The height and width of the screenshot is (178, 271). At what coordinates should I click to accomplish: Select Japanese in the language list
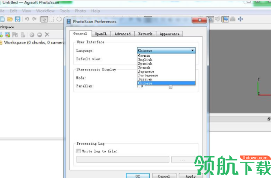[166, 72]
